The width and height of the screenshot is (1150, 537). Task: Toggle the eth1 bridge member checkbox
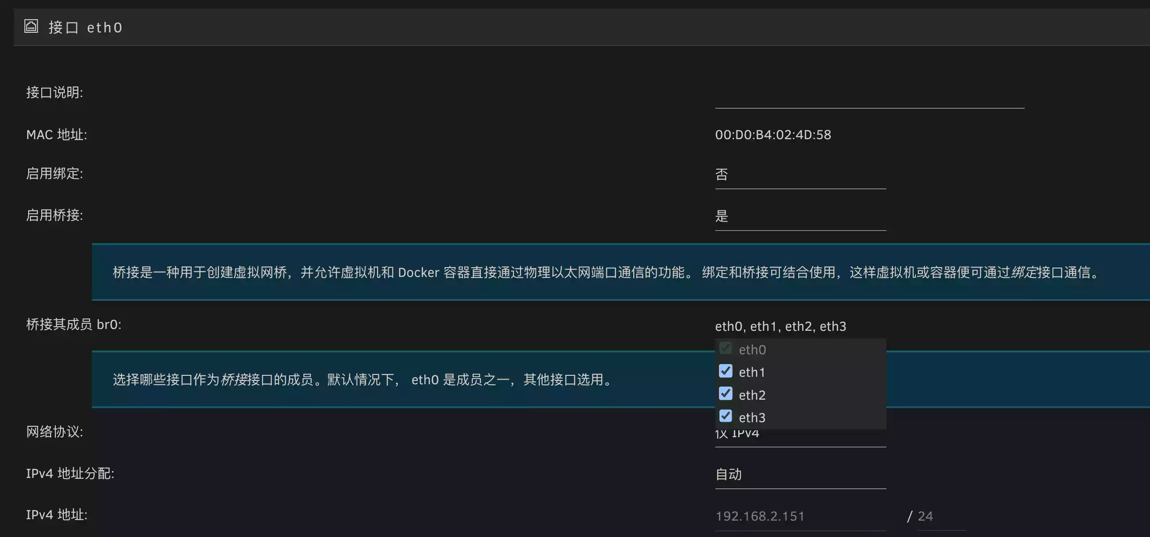coord(725,371)
